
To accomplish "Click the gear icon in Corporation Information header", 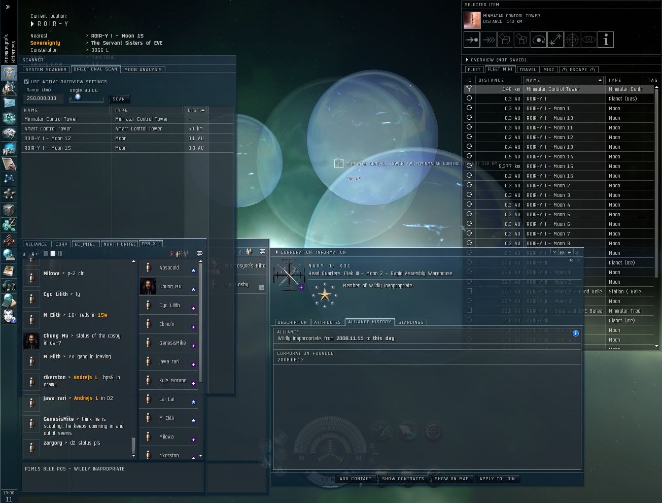I will click(x=562, y=252).
